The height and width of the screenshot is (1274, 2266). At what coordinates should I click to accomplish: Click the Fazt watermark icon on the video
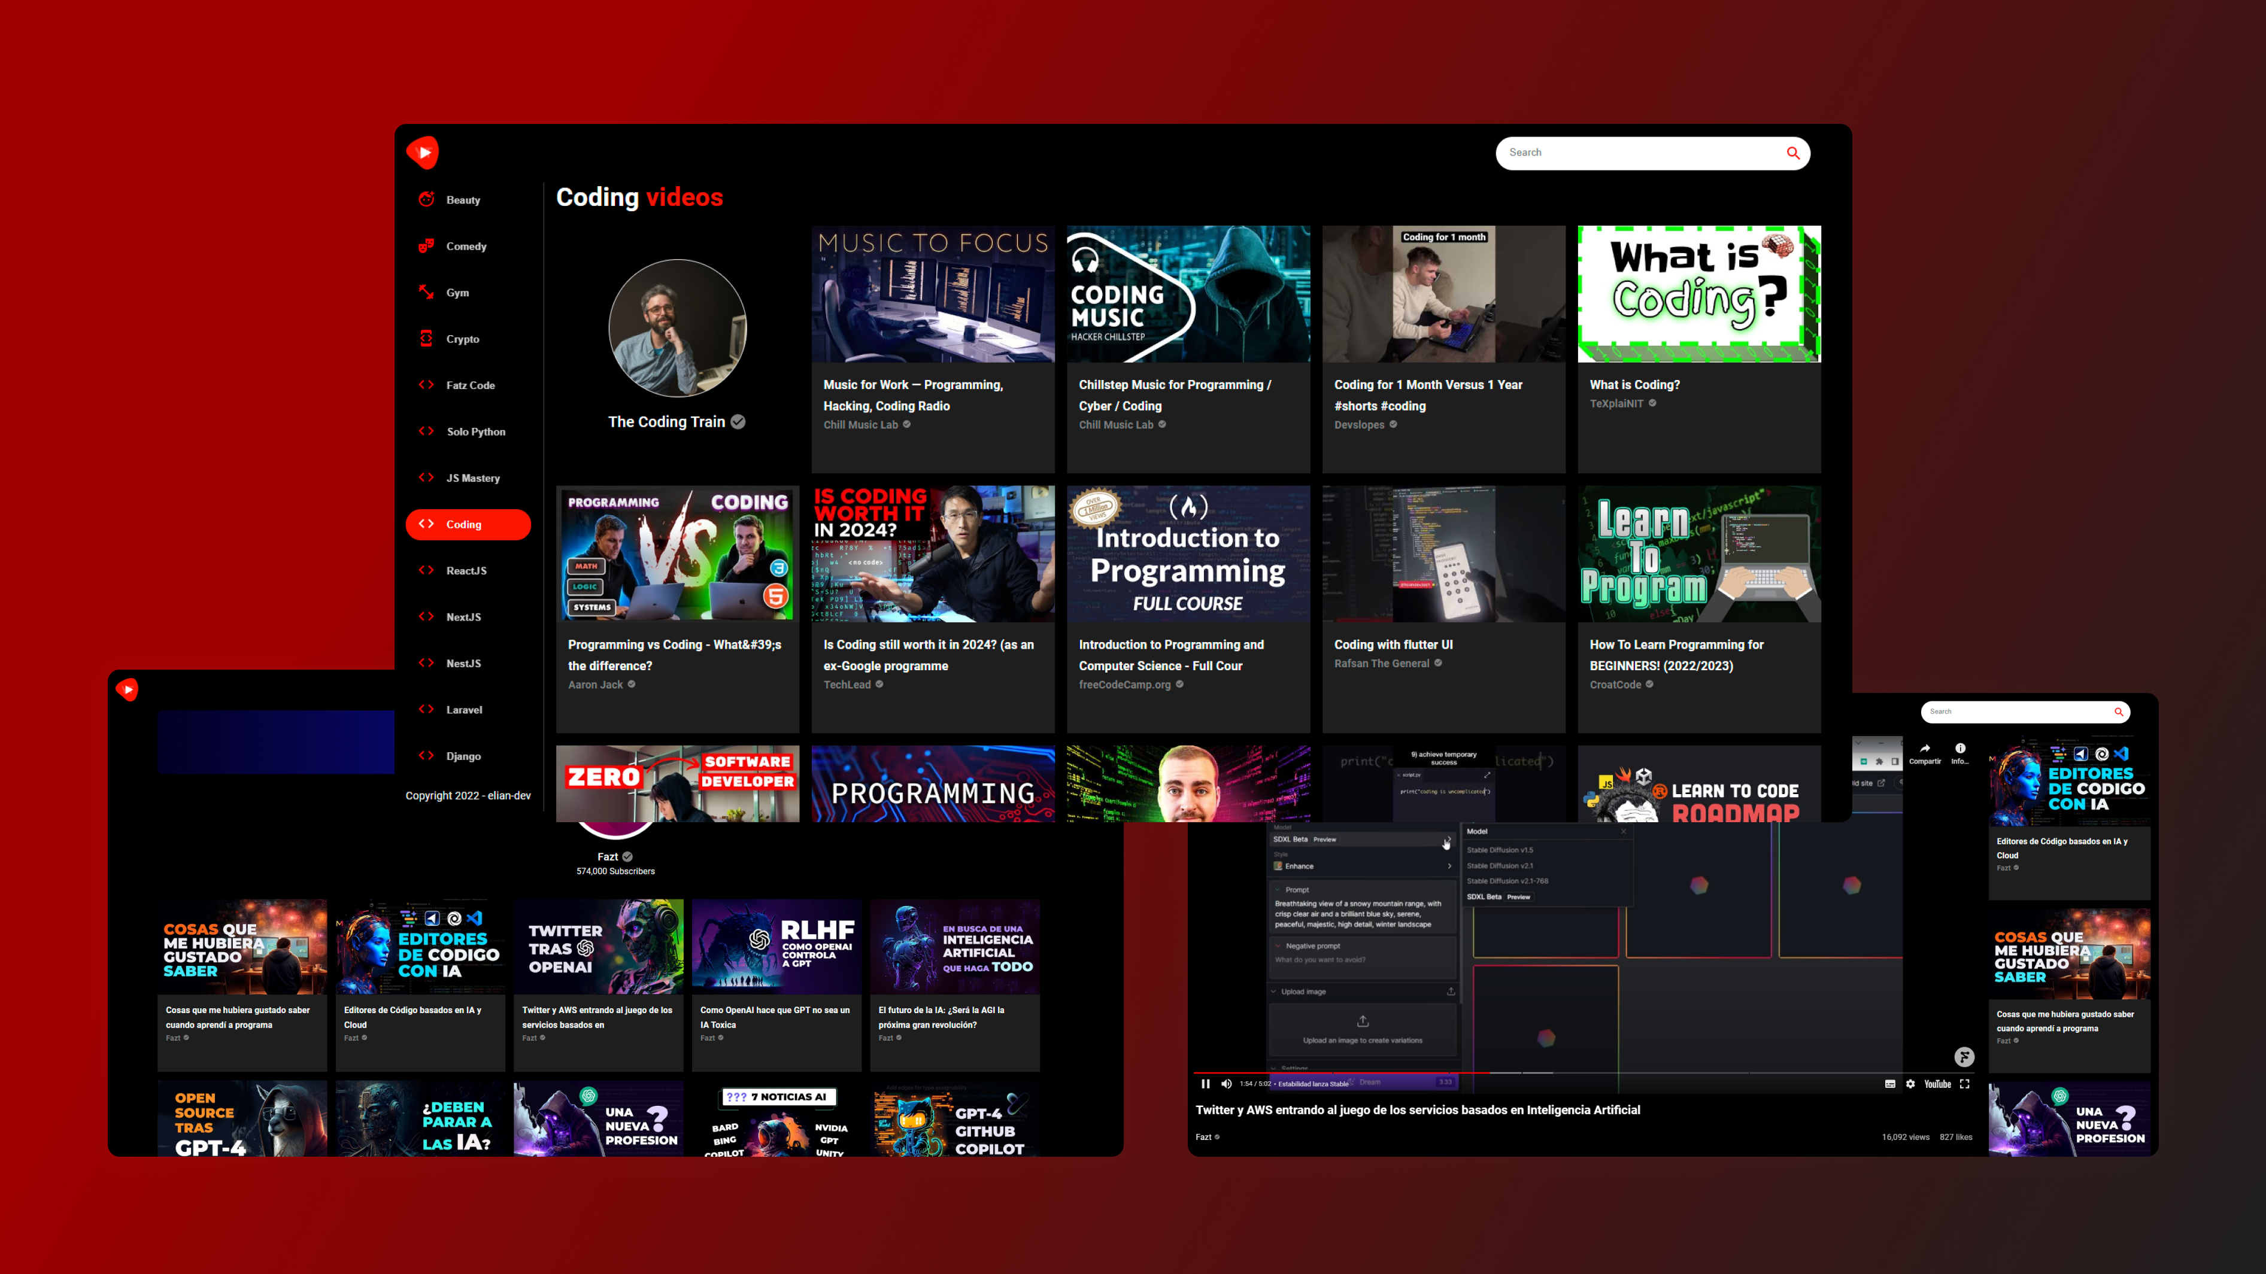pos(1964,1057)
